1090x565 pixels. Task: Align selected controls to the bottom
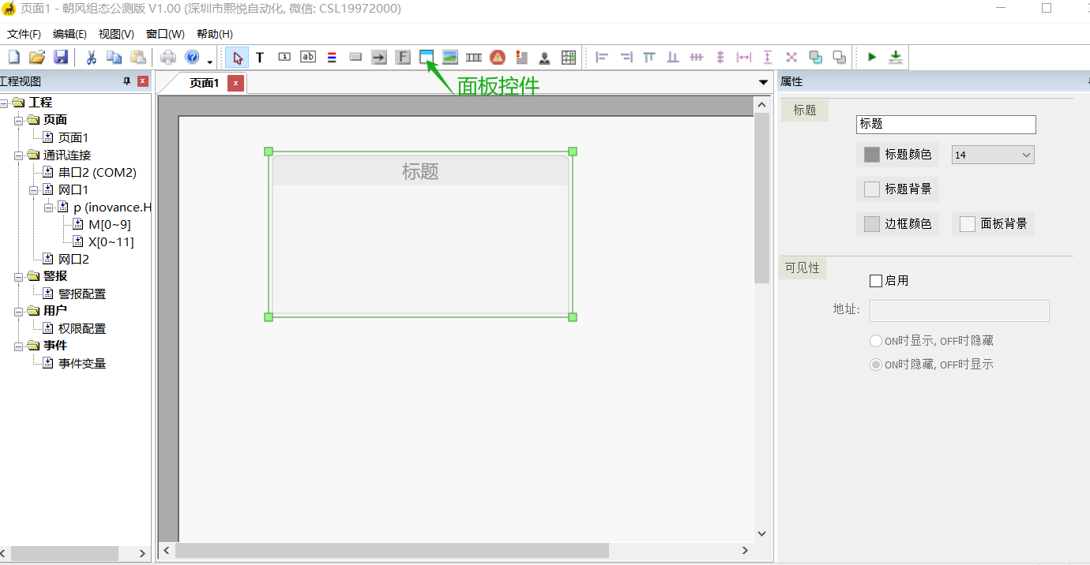[x=673, y=57]
